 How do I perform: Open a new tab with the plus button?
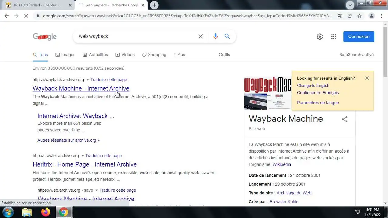(154, 5)
